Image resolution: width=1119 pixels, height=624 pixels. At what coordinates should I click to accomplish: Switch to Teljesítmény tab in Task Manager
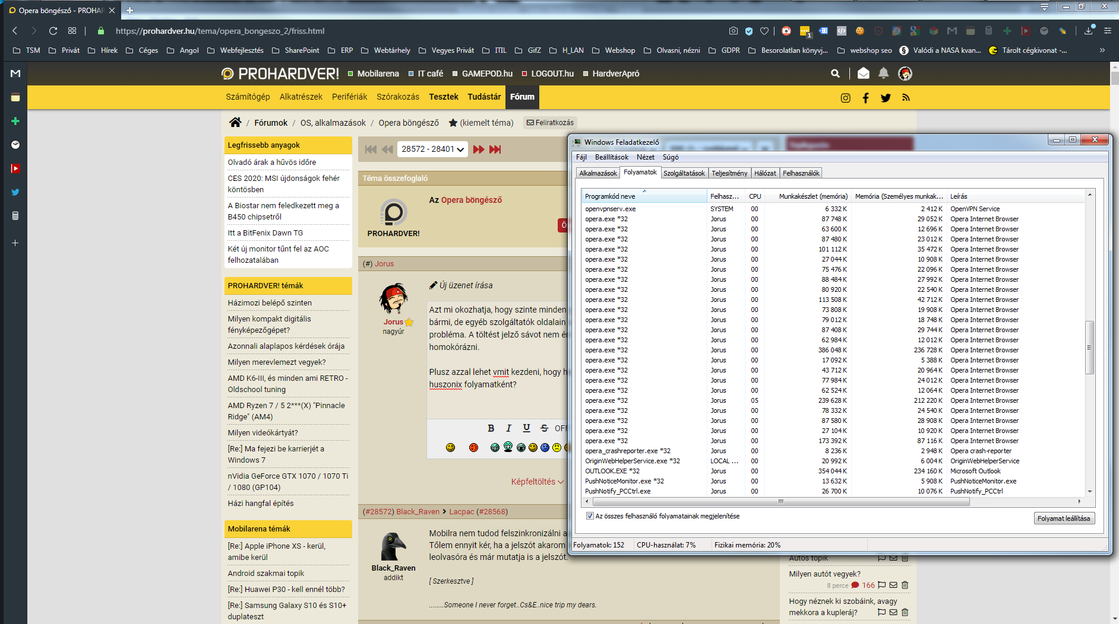[x=729, y=173]
